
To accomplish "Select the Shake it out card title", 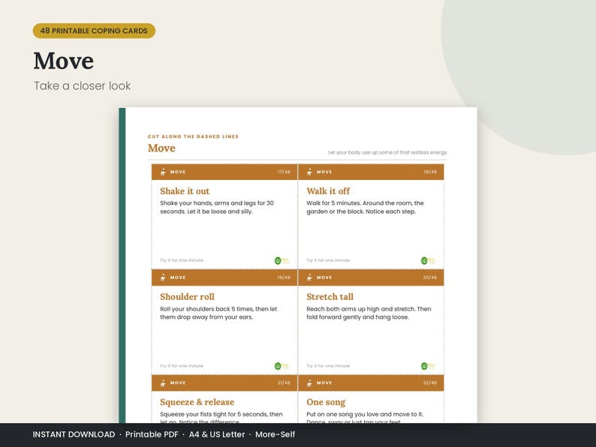I will pos(185,191).
